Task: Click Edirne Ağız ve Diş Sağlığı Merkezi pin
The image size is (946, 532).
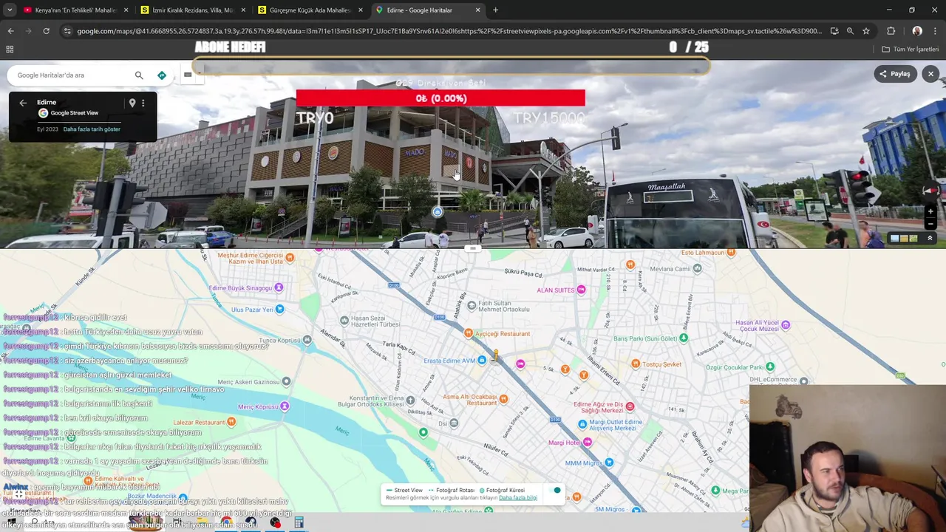Action: (630, 406)
